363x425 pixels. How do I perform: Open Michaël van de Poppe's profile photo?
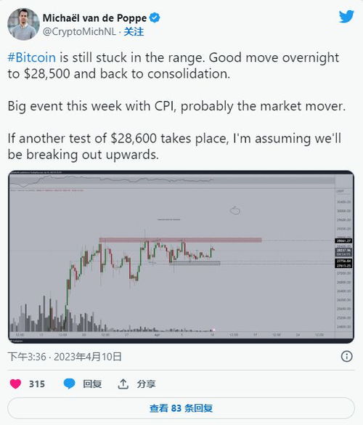coord(23,24)
